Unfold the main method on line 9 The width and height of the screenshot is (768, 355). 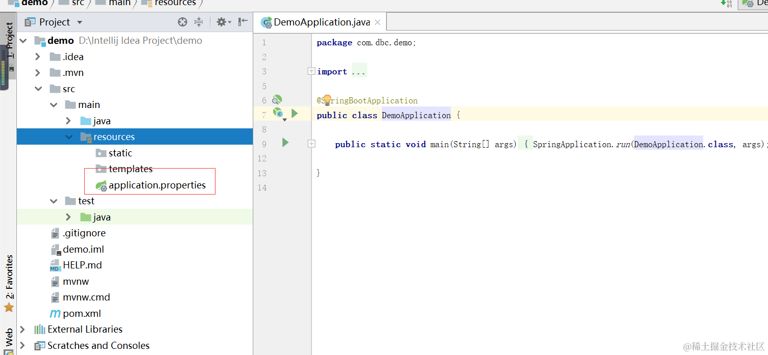[311, 144]
